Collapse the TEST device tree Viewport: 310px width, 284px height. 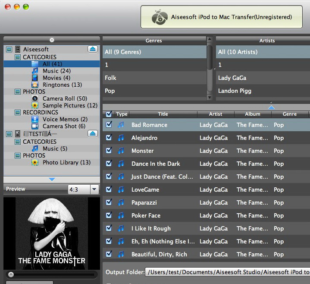9,134
